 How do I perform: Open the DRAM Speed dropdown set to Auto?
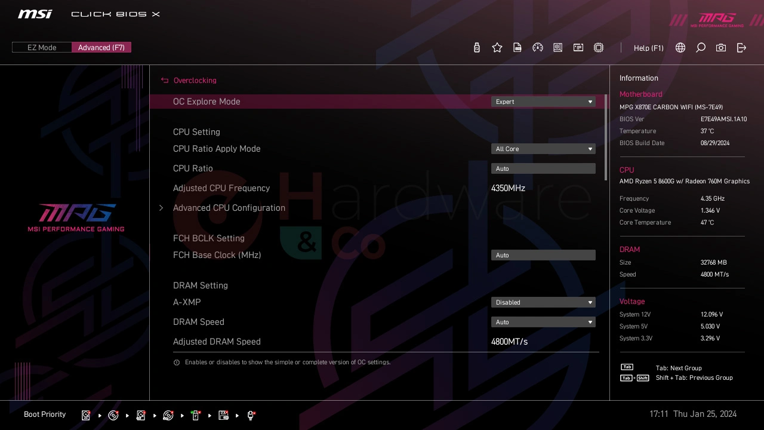tap(543, 322)
